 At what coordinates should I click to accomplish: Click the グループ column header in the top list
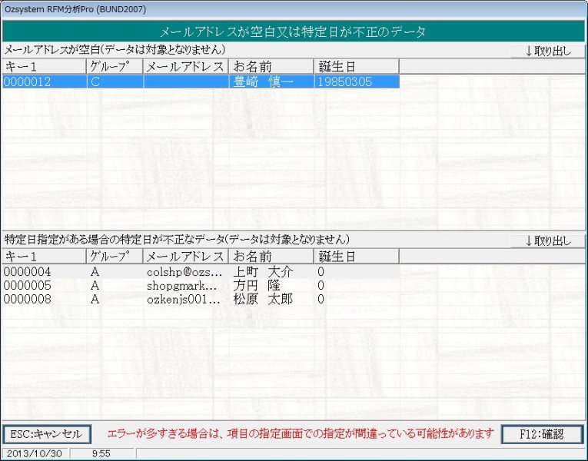coord(115,67)
